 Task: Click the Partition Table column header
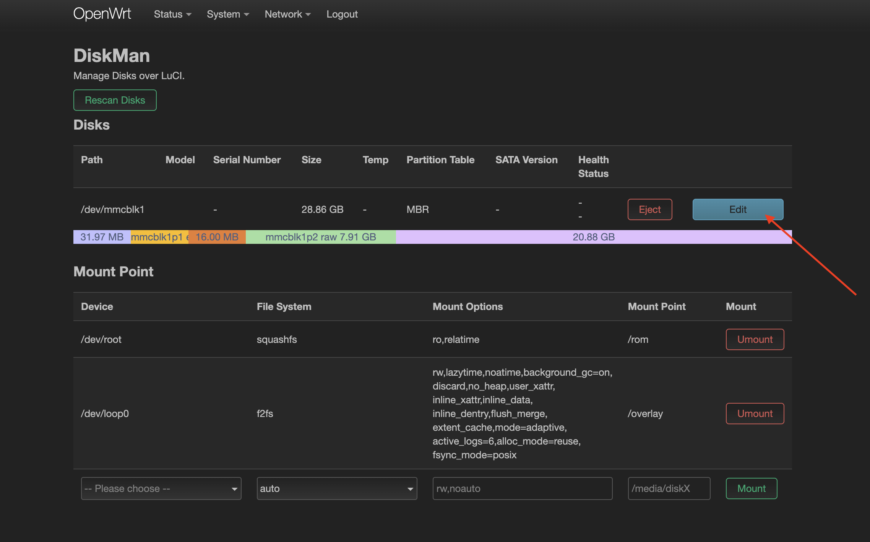440,160
